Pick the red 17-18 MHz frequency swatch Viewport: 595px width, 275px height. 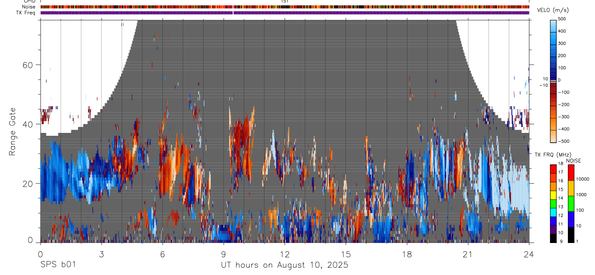coord(553,169)
